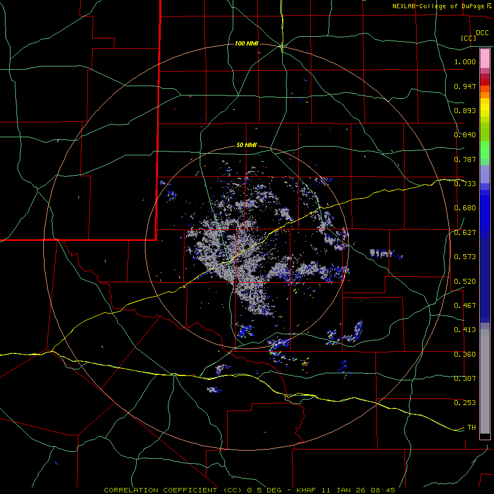Click the 08:45 timestamp in the caption
The width and height of the screenshot is (494, 494).
tap(383, 490)
